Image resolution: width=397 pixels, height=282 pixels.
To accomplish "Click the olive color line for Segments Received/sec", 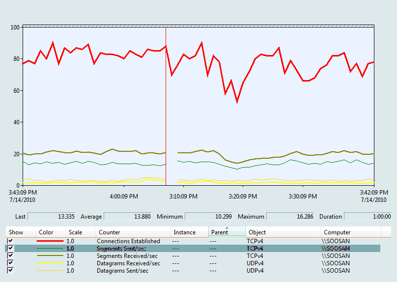I will [x=50, y=256].
